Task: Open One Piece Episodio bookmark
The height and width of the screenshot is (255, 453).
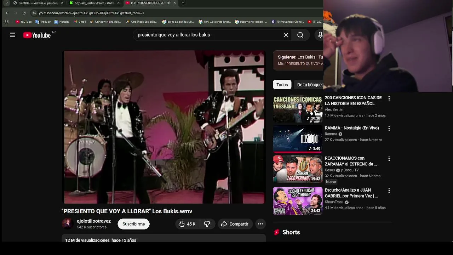Action: point(142,22)
